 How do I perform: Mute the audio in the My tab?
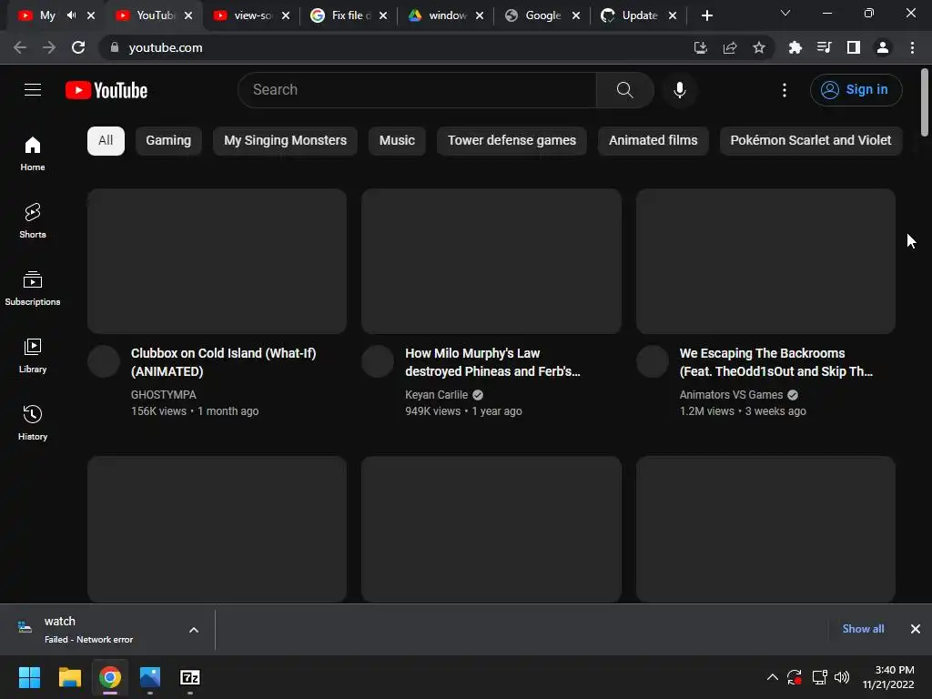click(x=71, y=15)
